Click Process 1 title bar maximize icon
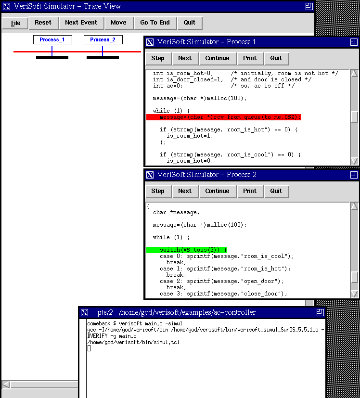Viewport: 360px width, 398px height. pos(354,42)
